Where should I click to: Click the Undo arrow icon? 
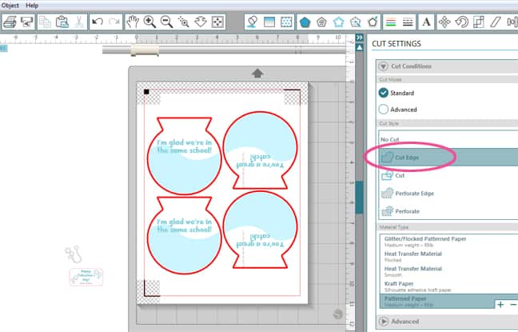[98, 22]
